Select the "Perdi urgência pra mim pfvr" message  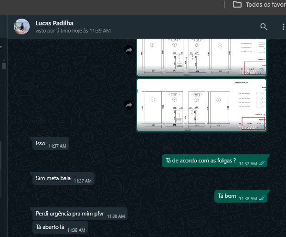coord(80,214)
